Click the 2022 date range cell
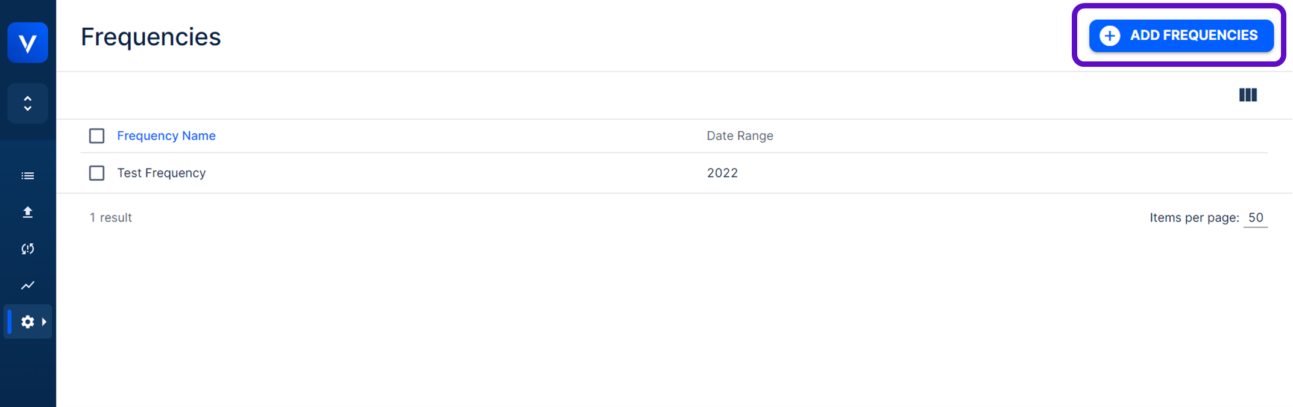This screenshot has width=1293, height=407. (722, 173)
